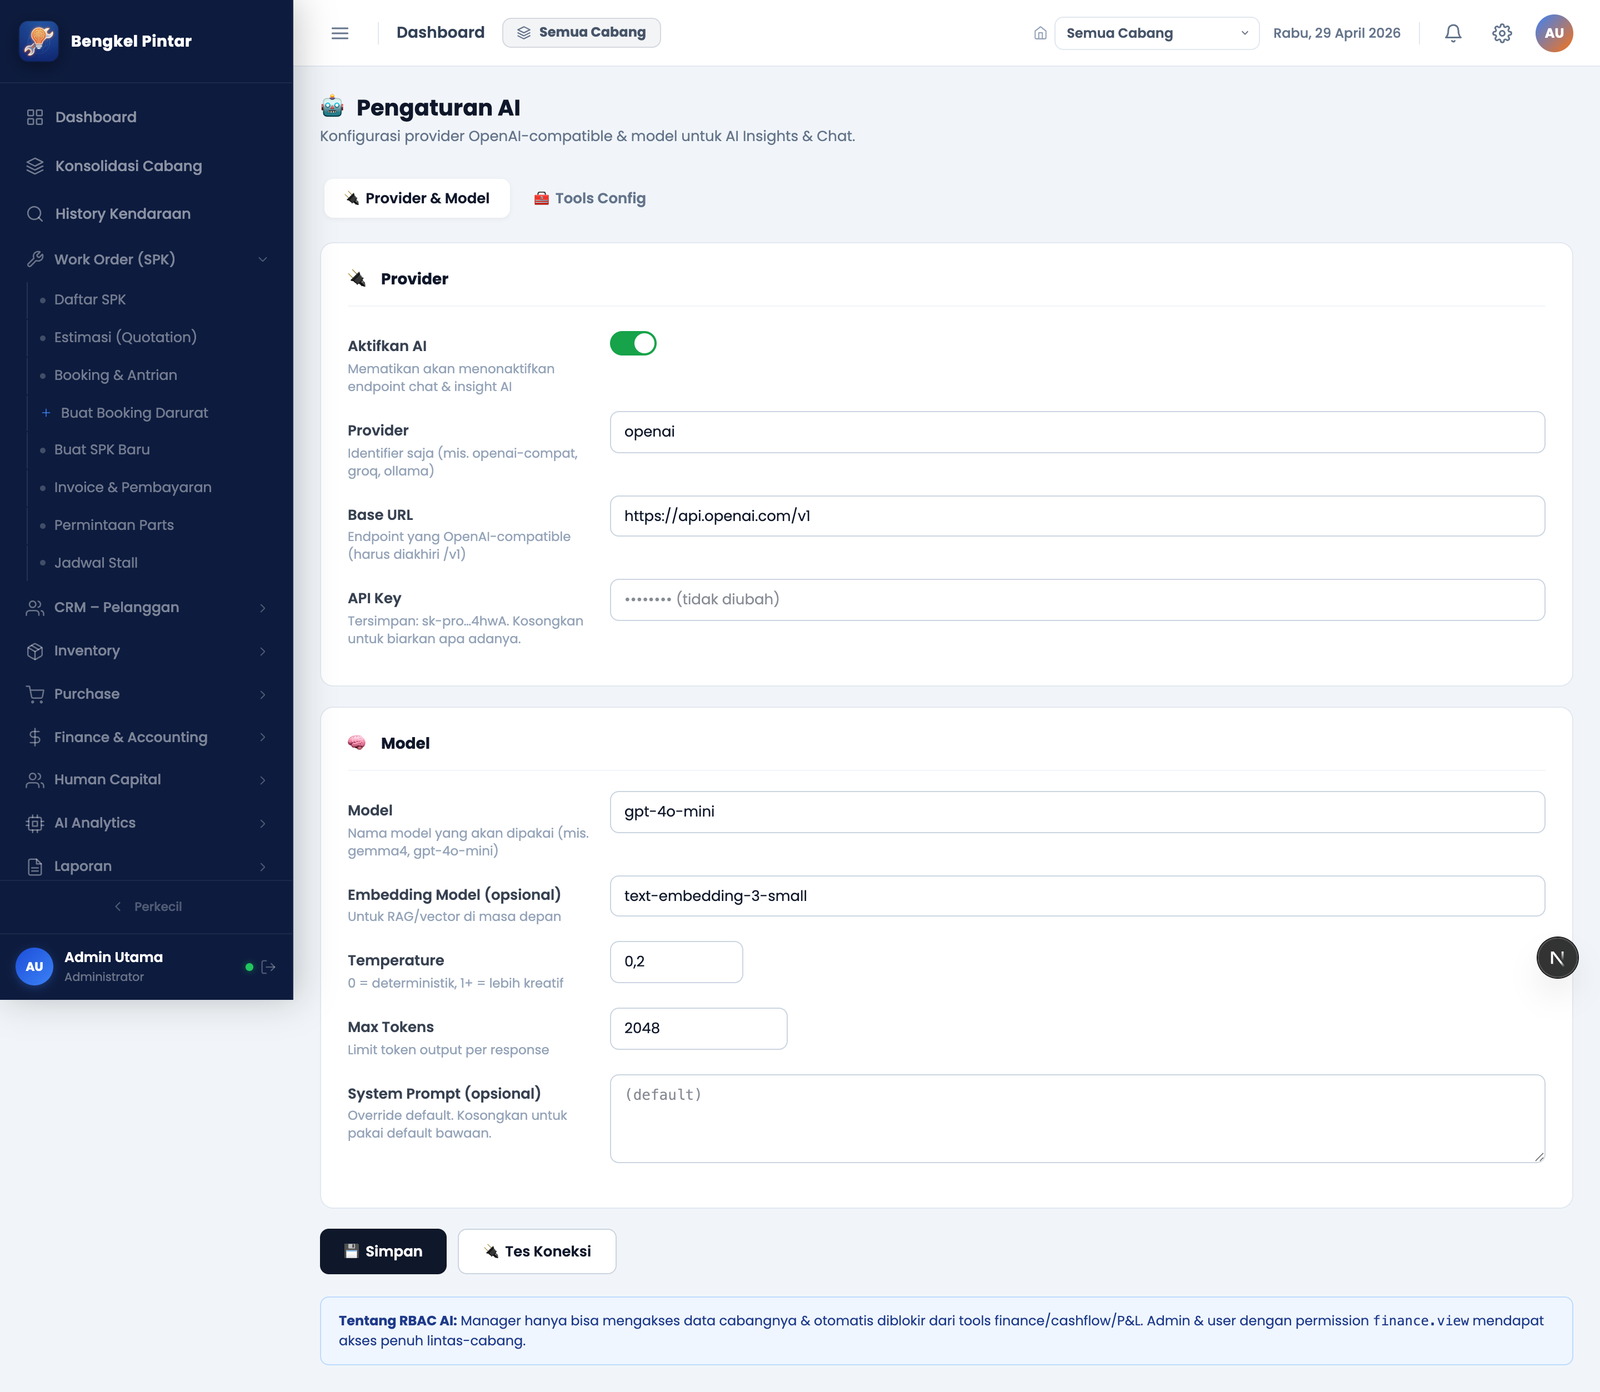Click the Semua Cabang badge next to Dashboard

[582, 33]
